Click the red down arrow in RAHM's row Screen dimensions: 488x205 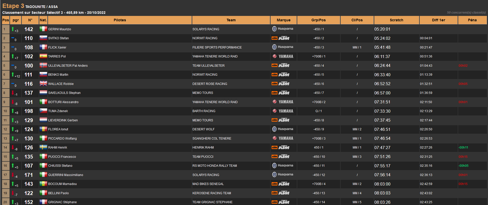pos(13,147)
